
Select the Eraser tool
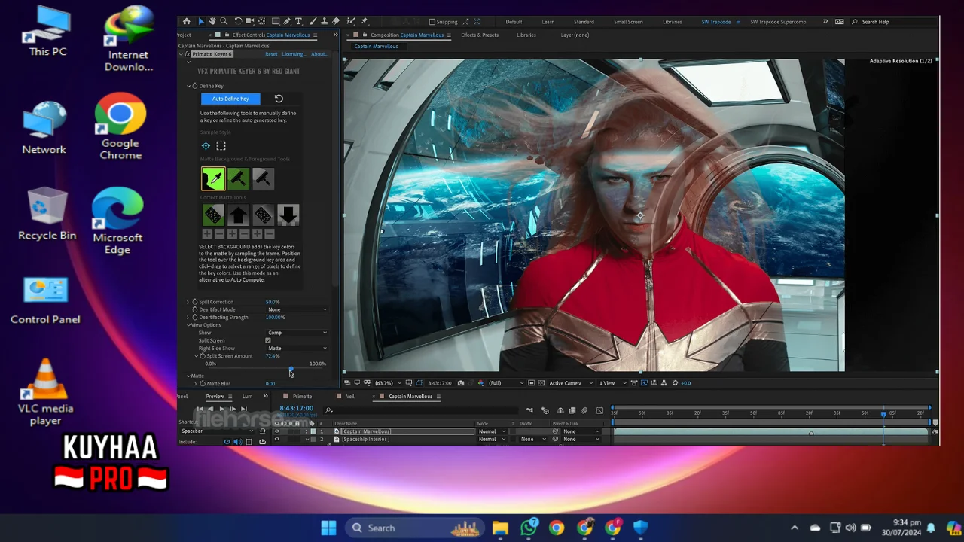tap(336, 21)
